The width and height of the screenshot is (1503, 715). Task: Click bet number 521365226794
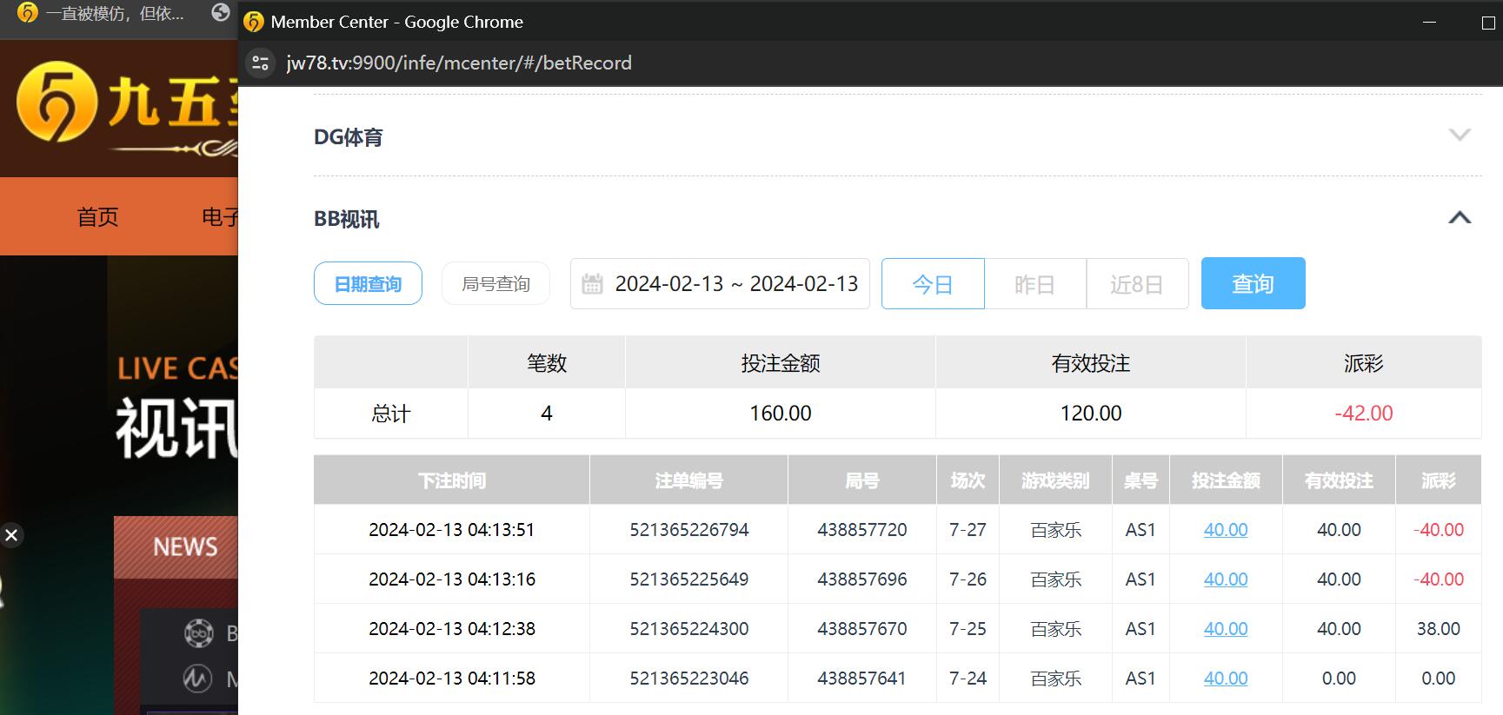(689, 530)
